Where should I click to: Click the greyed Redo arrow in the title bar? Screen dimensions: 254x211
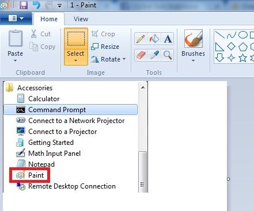(x=49, y=5)
